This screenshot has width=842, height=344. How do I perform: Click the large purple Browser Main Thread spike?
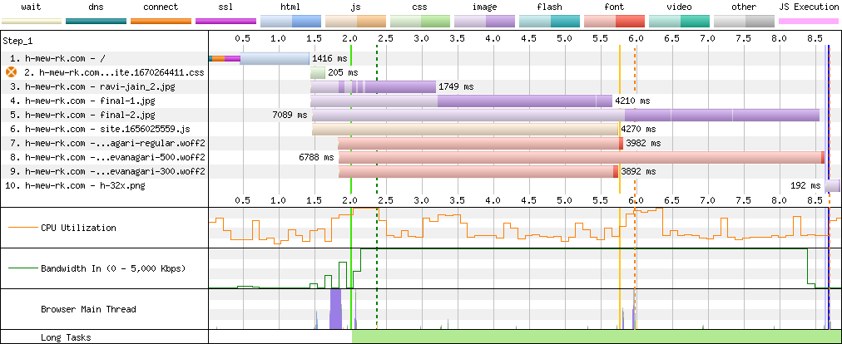click(335, 308)
